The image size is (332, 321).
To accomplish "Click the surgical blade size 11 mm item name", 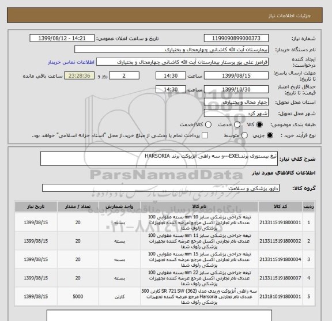I will click(199, 241).
